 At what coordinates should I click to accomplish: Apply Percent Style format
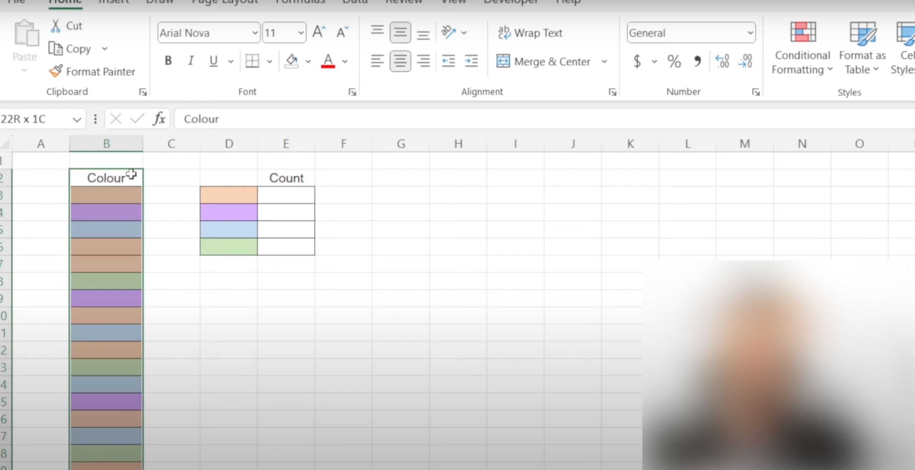coord(674,61)
